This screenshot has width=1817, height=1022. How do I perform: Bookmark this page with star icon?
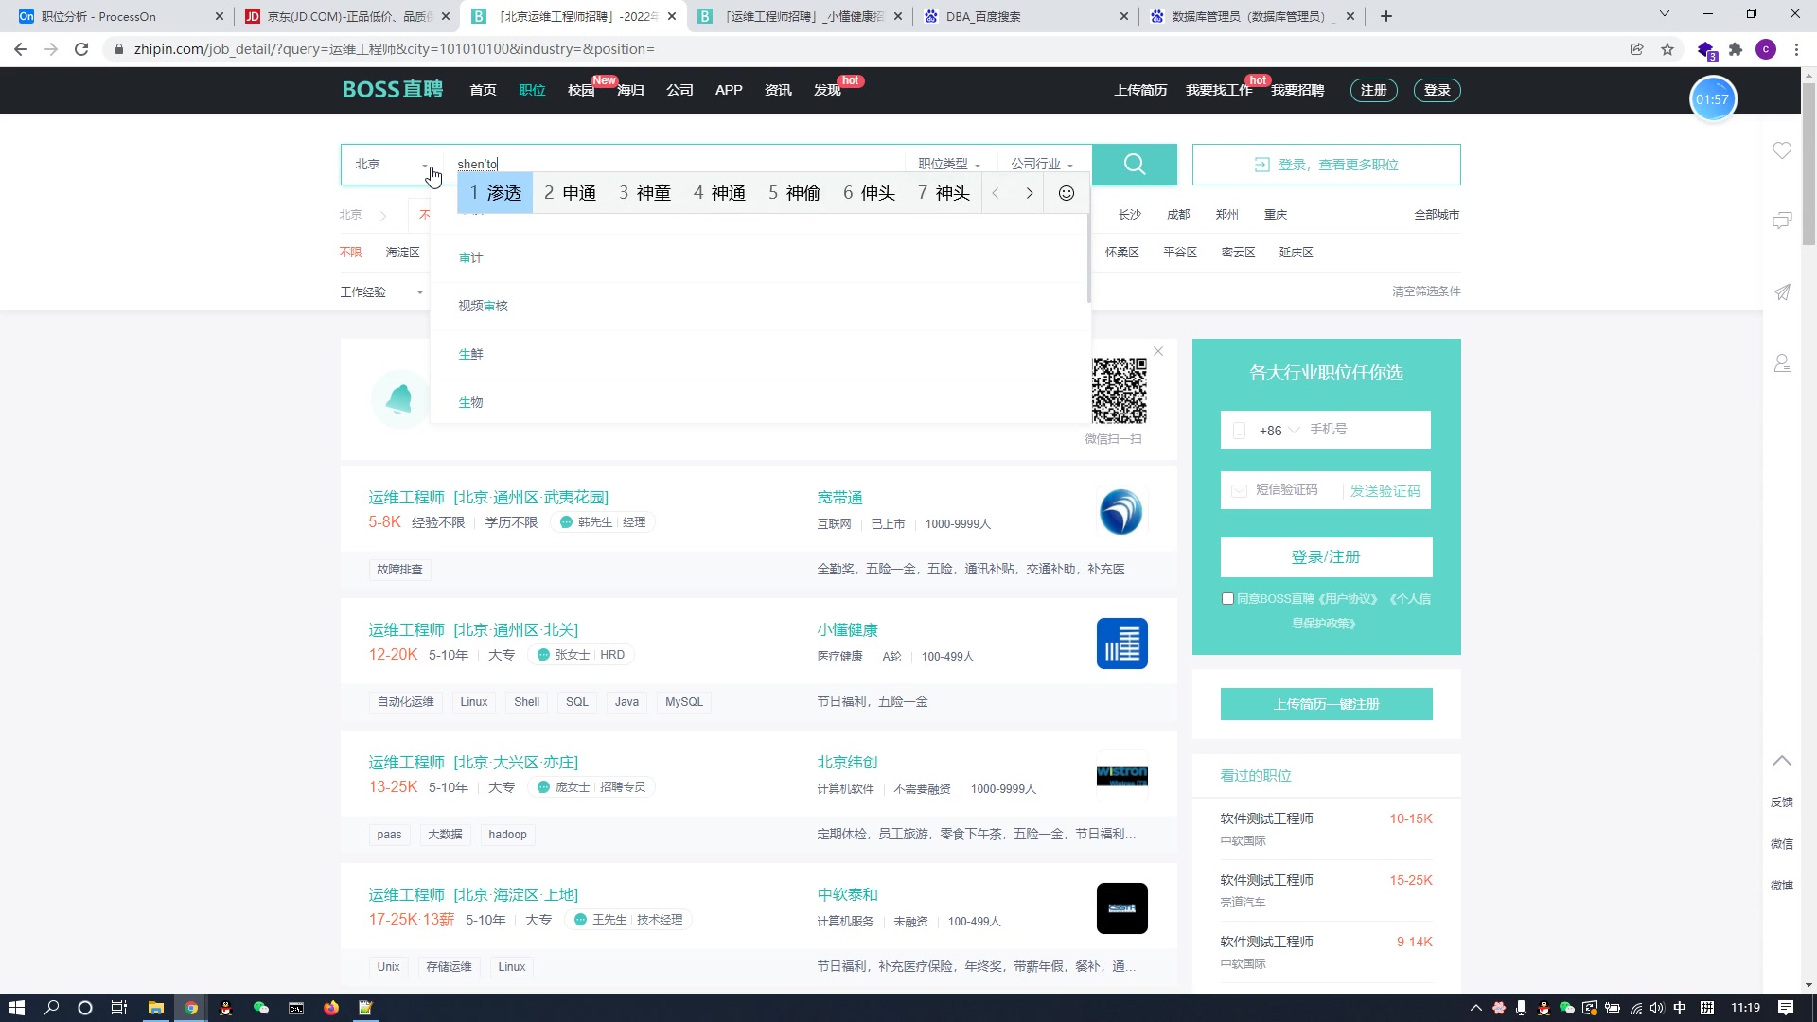[x=1667, y=49]
